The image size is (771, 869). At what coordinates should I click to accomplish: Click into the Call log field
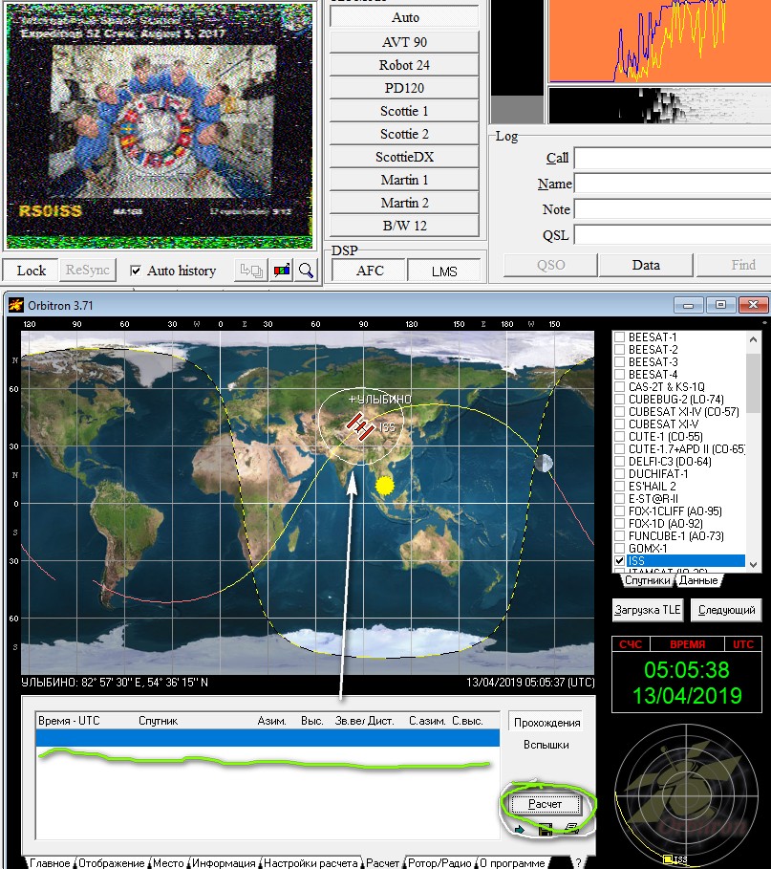point(669,158)
